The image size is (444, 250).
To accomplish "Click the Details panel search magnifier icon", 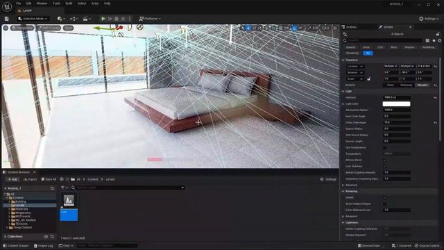I will [345, 40].
